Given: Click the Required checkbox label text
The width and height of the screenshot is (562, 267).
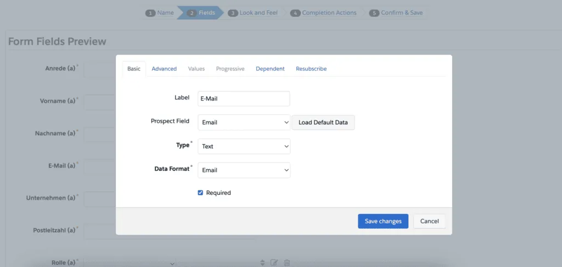Looking at the screenshot, I should point(218,193).
